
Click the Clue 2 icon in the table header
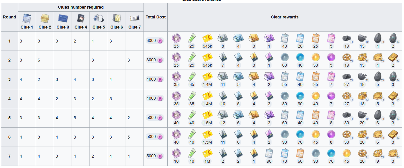click(x=45, y=18)
